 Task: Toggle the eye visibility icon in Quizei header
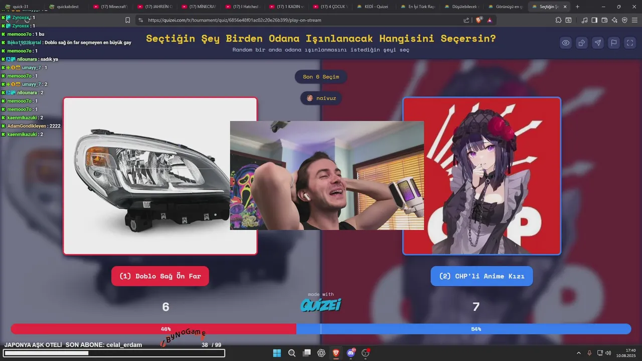tap(566, 43)
